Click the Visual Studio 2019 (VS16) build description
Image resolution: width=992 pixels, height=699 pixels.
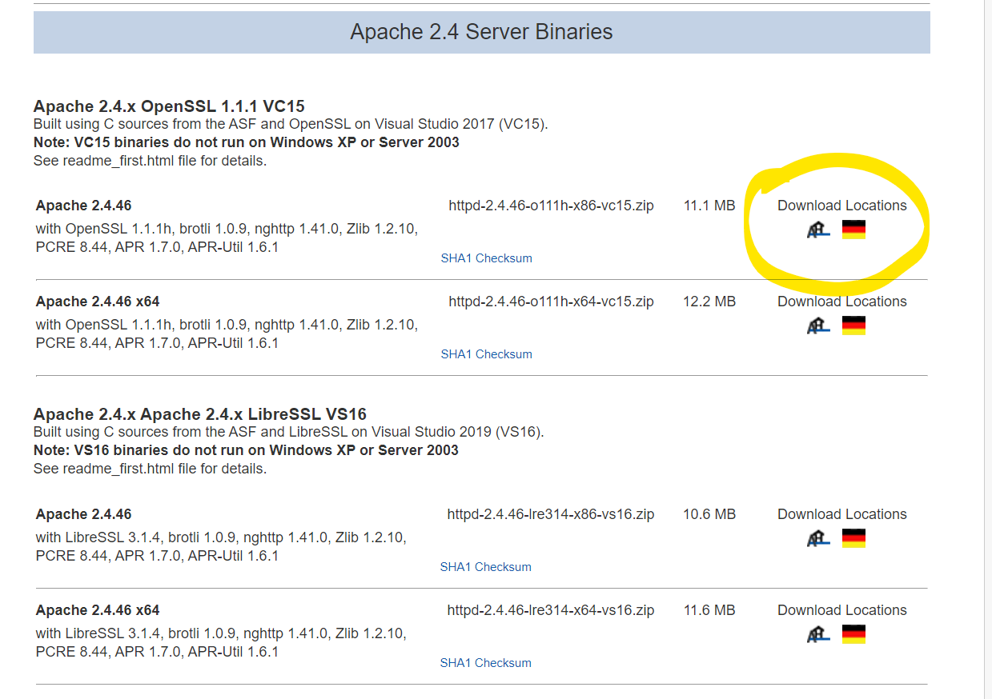289,433
